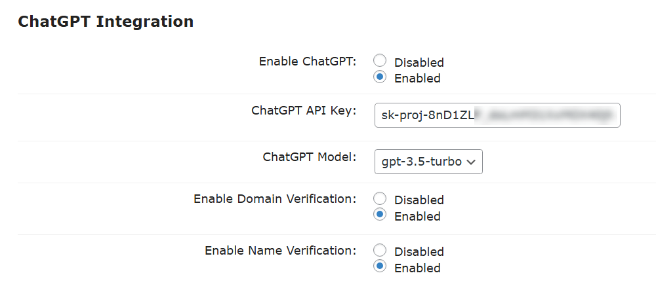Click inside the ChatGPT API Key field

(497, 115)
